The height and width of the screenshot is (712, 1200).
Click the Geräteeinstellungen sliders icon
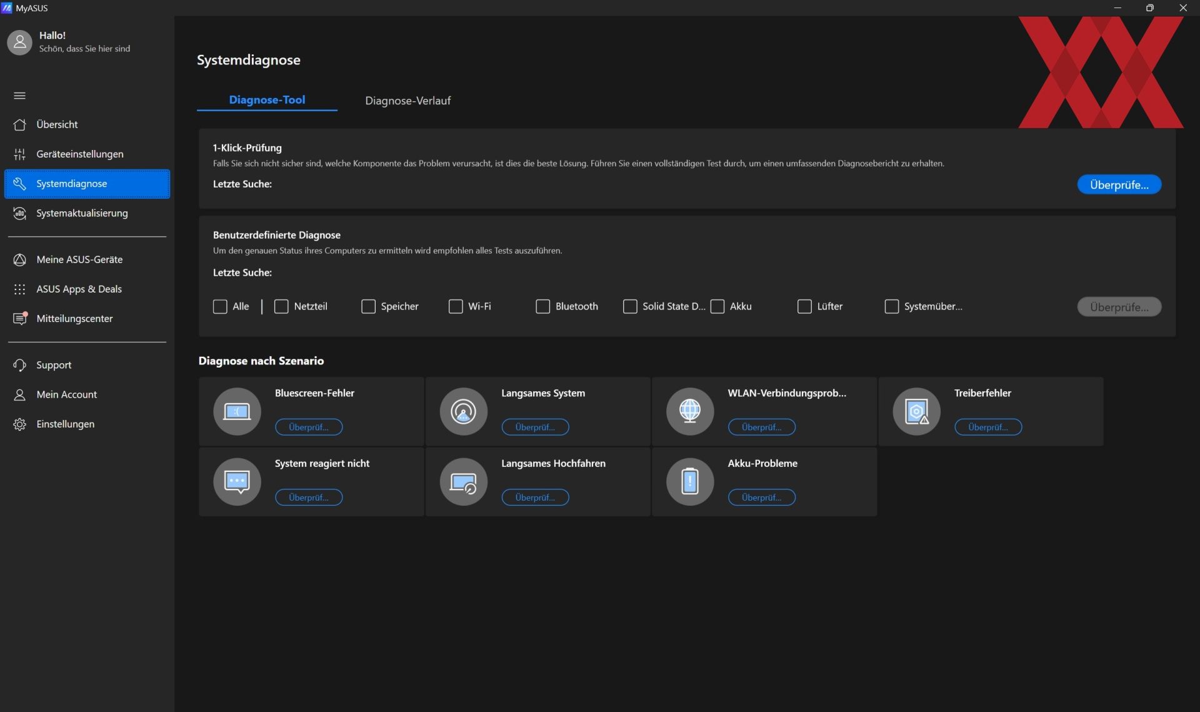(19, 154)
